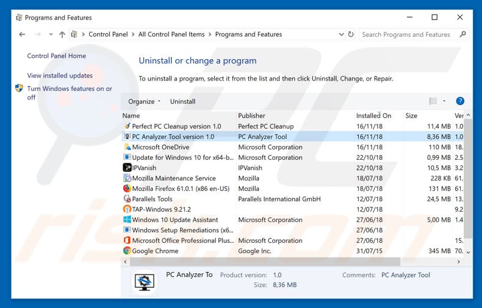Select the Mozilla Maintenance Service icon

coord(127,178)
